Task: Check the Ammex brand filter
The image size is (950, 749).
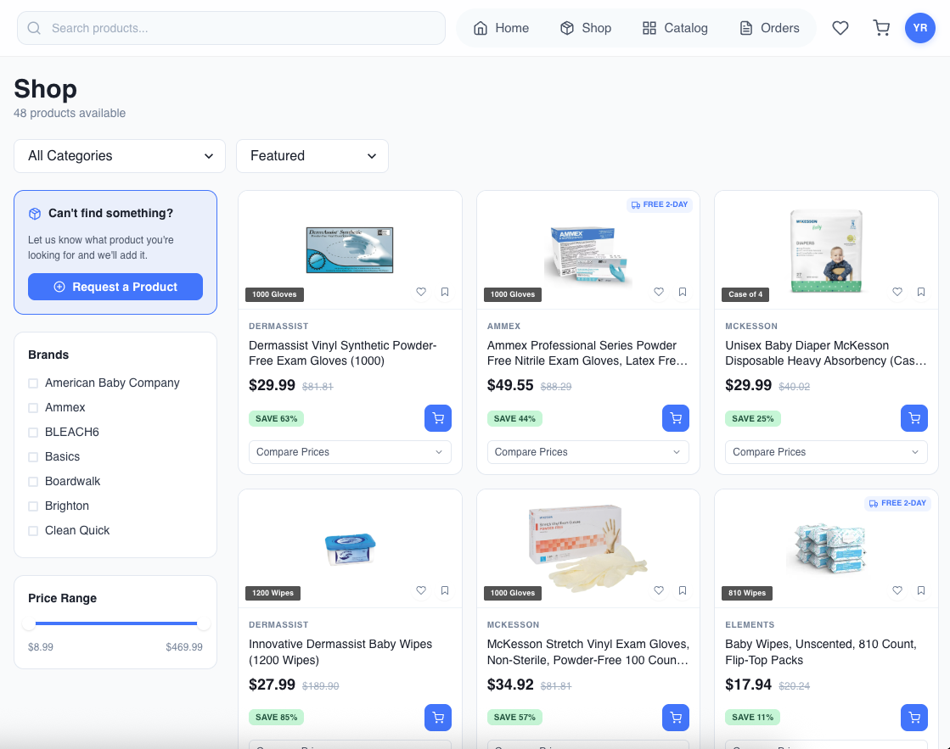Action: [32, 407]
